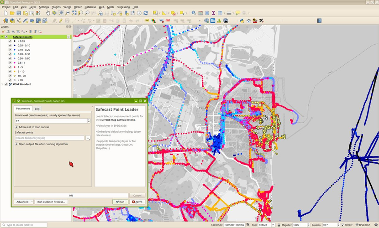379x228 pixels.
Task: Open the Layer menu
Action: [x=32, y=7]
